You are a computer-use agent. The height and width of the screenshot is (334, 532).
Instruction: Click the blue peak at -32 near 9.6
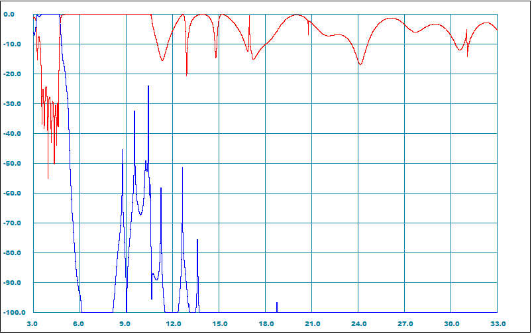tap(134, 112)
